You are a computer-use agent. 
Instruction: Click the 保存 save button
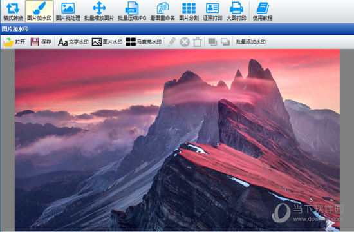[x=41, y=42]
